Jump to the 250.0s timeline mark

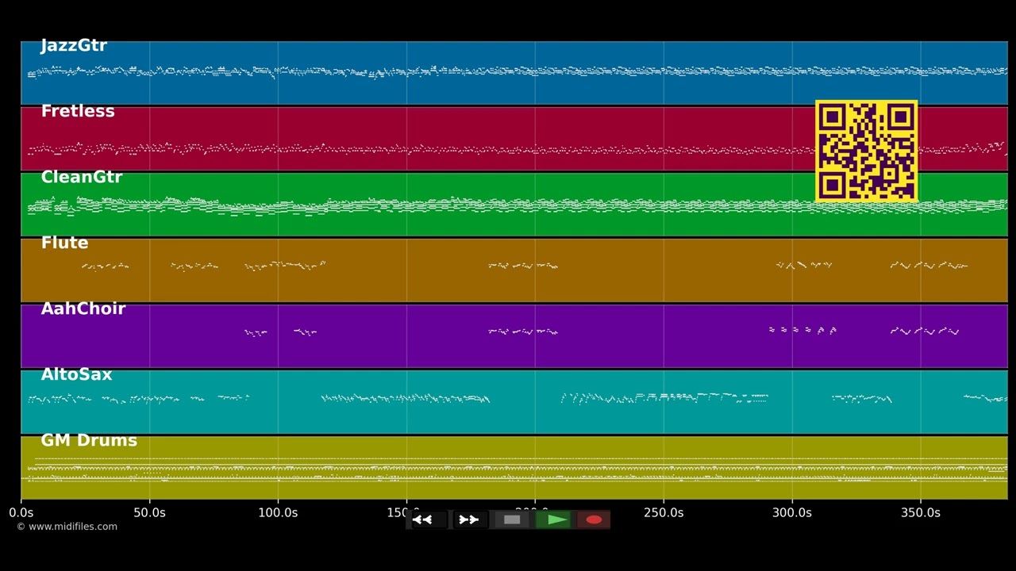pos(664,513)
